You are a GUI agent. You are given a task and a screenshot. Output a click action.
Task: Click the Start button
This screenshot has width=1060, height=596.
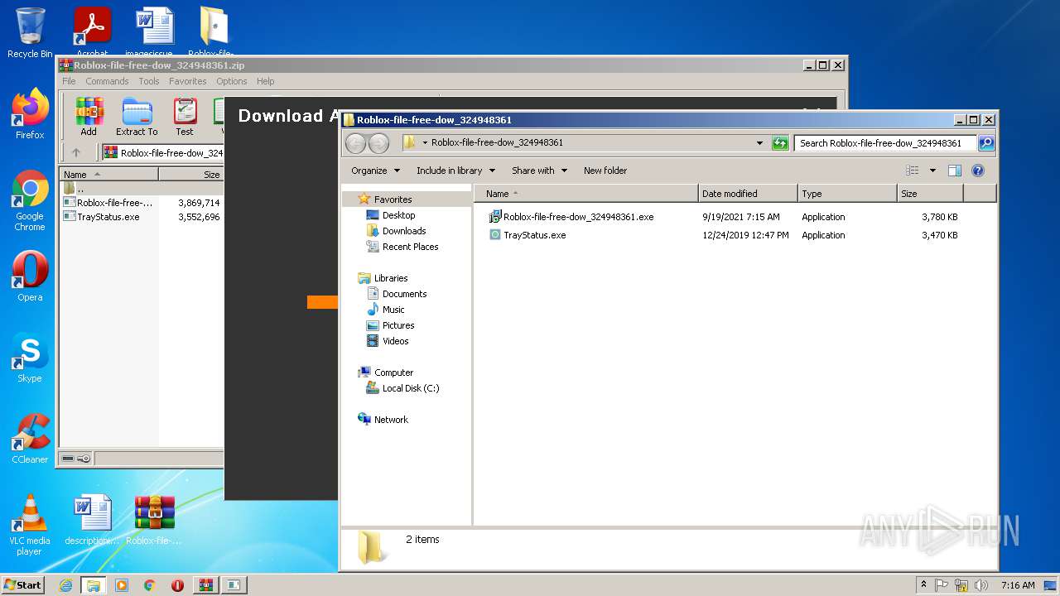pyautogui.click(x=23, y=585)
